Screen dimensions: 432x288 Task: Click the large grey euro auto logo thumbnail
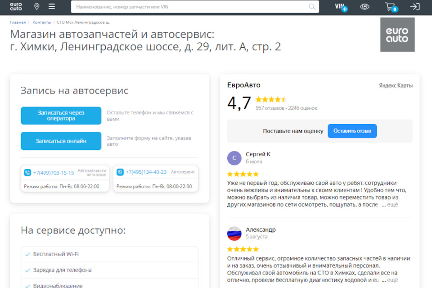[x=397, y=35]
